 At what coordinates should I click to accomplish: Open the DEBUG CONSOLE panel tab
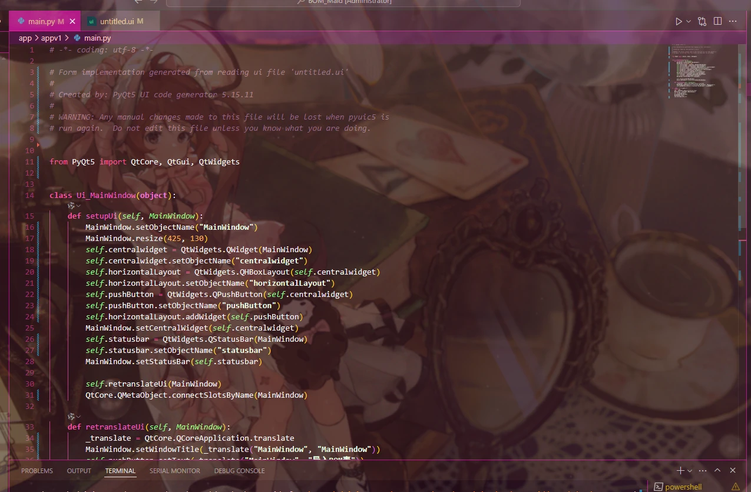click(x=239, y=471)
